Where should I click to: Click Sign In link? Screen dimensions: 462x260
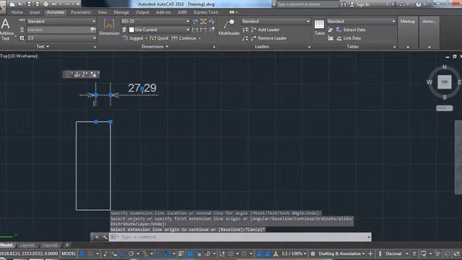click(362, 4)
